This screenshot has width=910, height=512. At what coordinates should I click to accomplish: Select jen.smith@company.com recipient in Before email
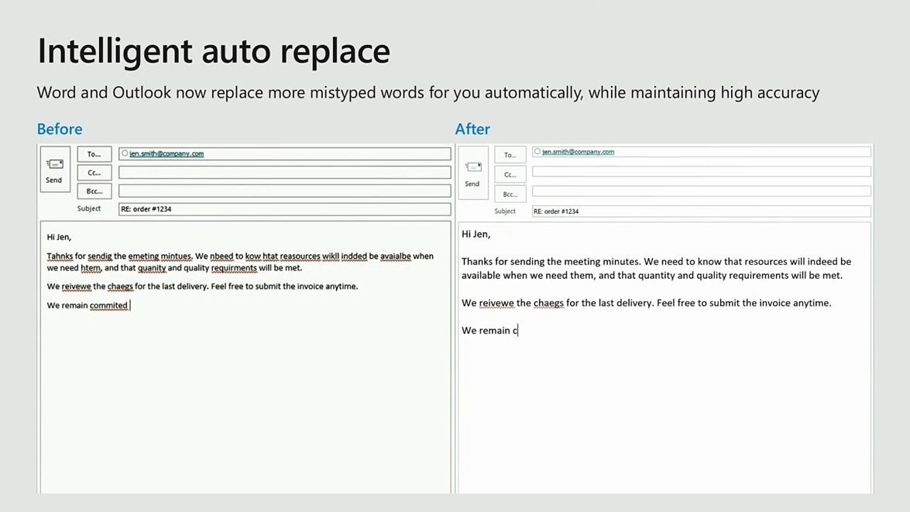pos(167,154)
